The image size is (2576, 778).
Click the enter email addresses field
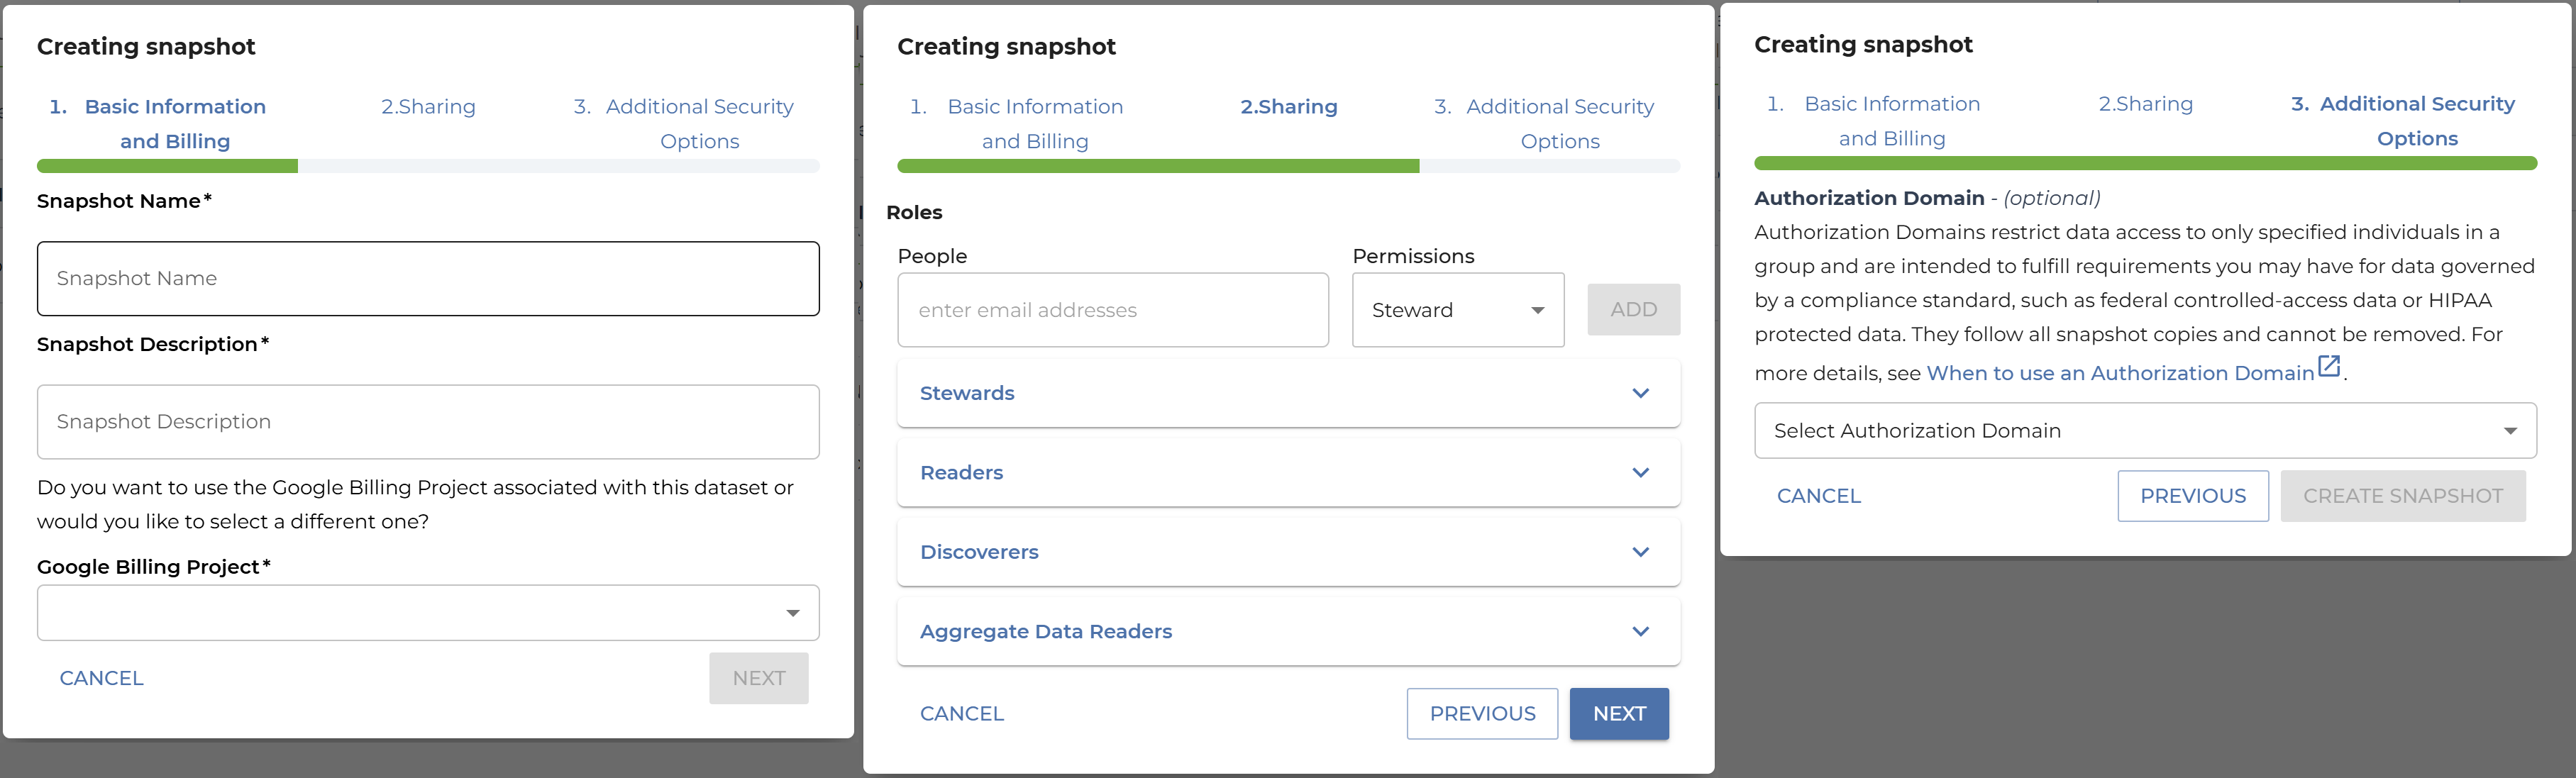coord(1113,310)
